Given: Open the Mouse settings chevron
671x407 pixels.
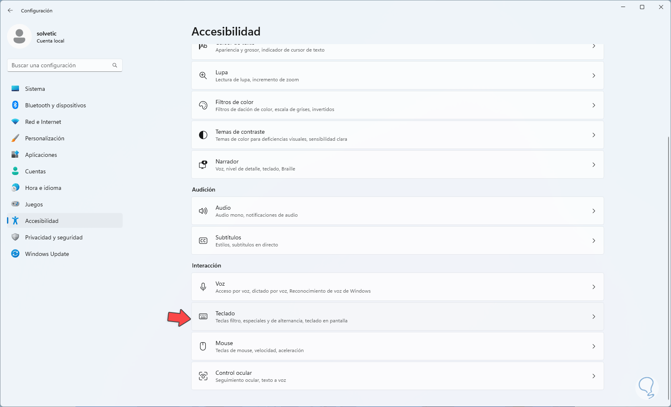Looking at the screenshot, I should click(594, 346).
